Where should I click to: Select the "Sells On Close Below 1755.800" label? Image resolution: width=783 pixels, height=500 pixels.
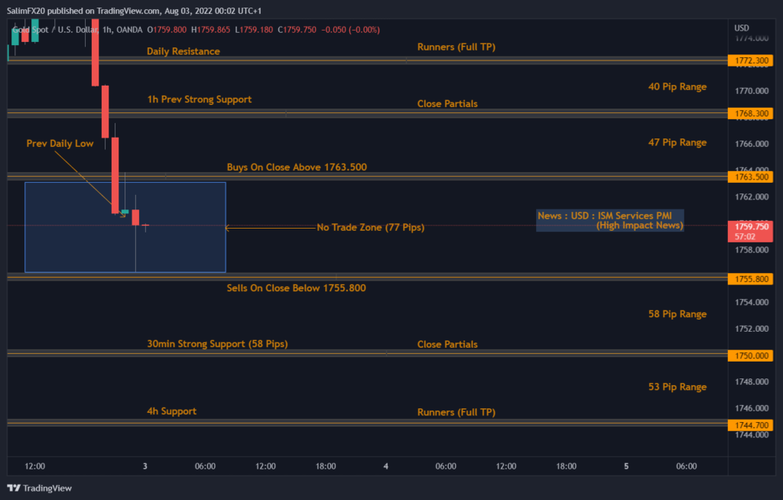296,288
